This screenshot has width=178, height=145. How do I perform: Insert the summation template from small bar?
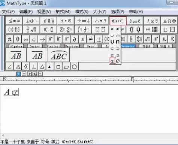tap(139, 39)
